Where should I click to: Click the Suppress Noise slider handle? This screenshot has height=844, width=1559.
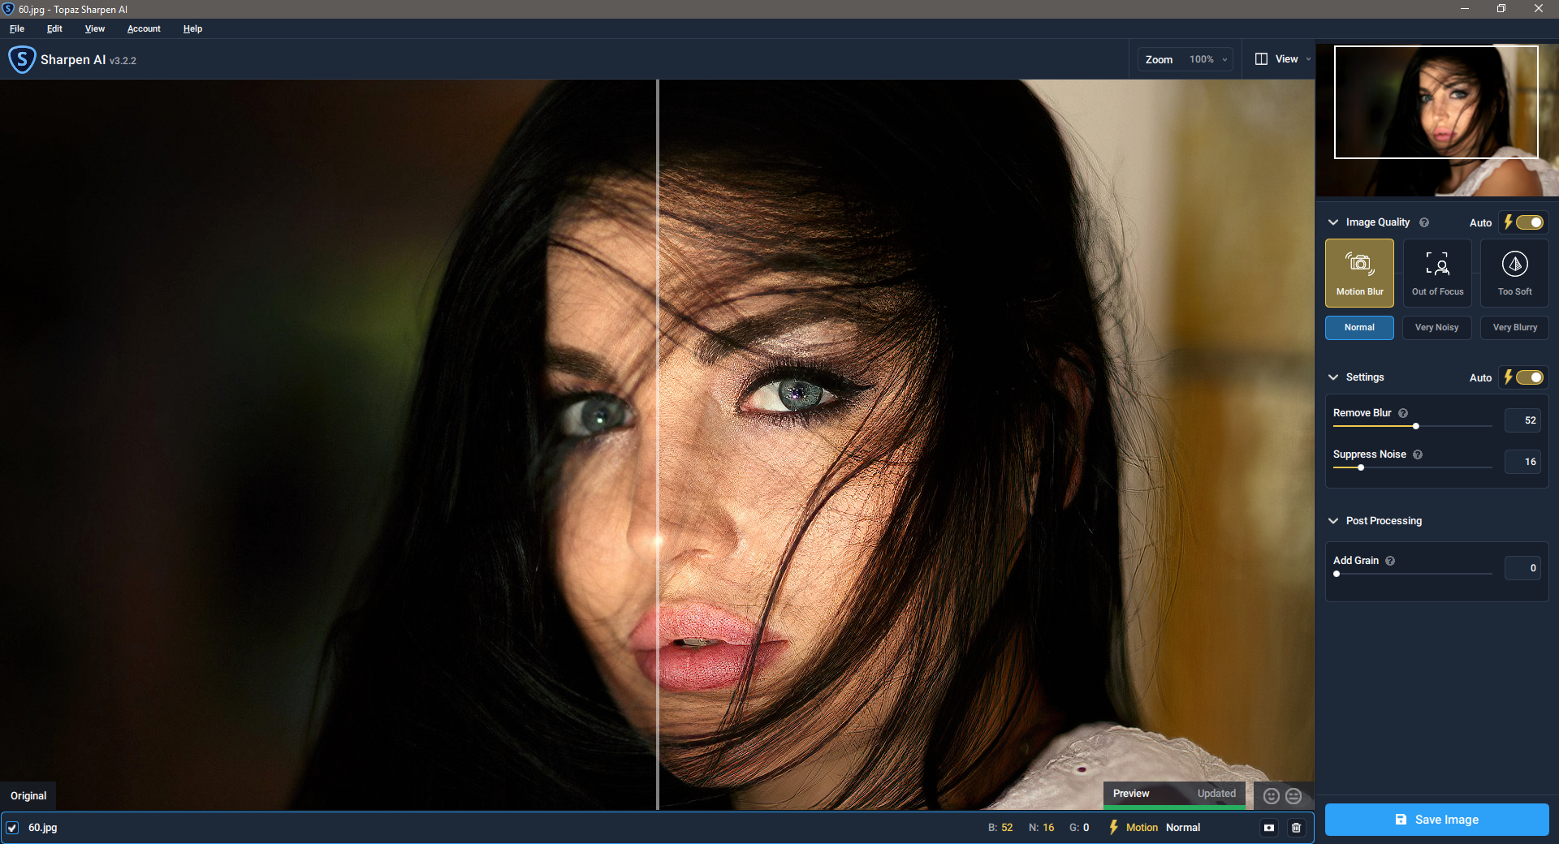[1361, 467]
